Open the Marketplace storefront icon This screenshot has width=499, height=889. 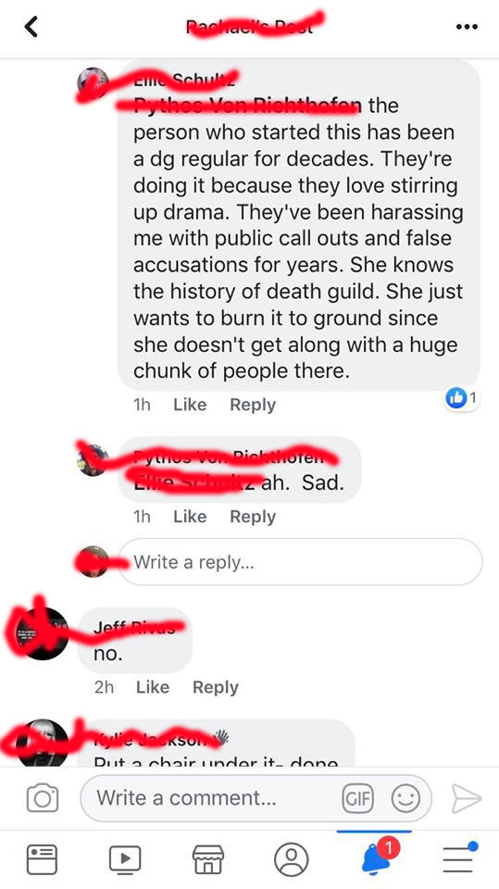click(x=208, y=859)
